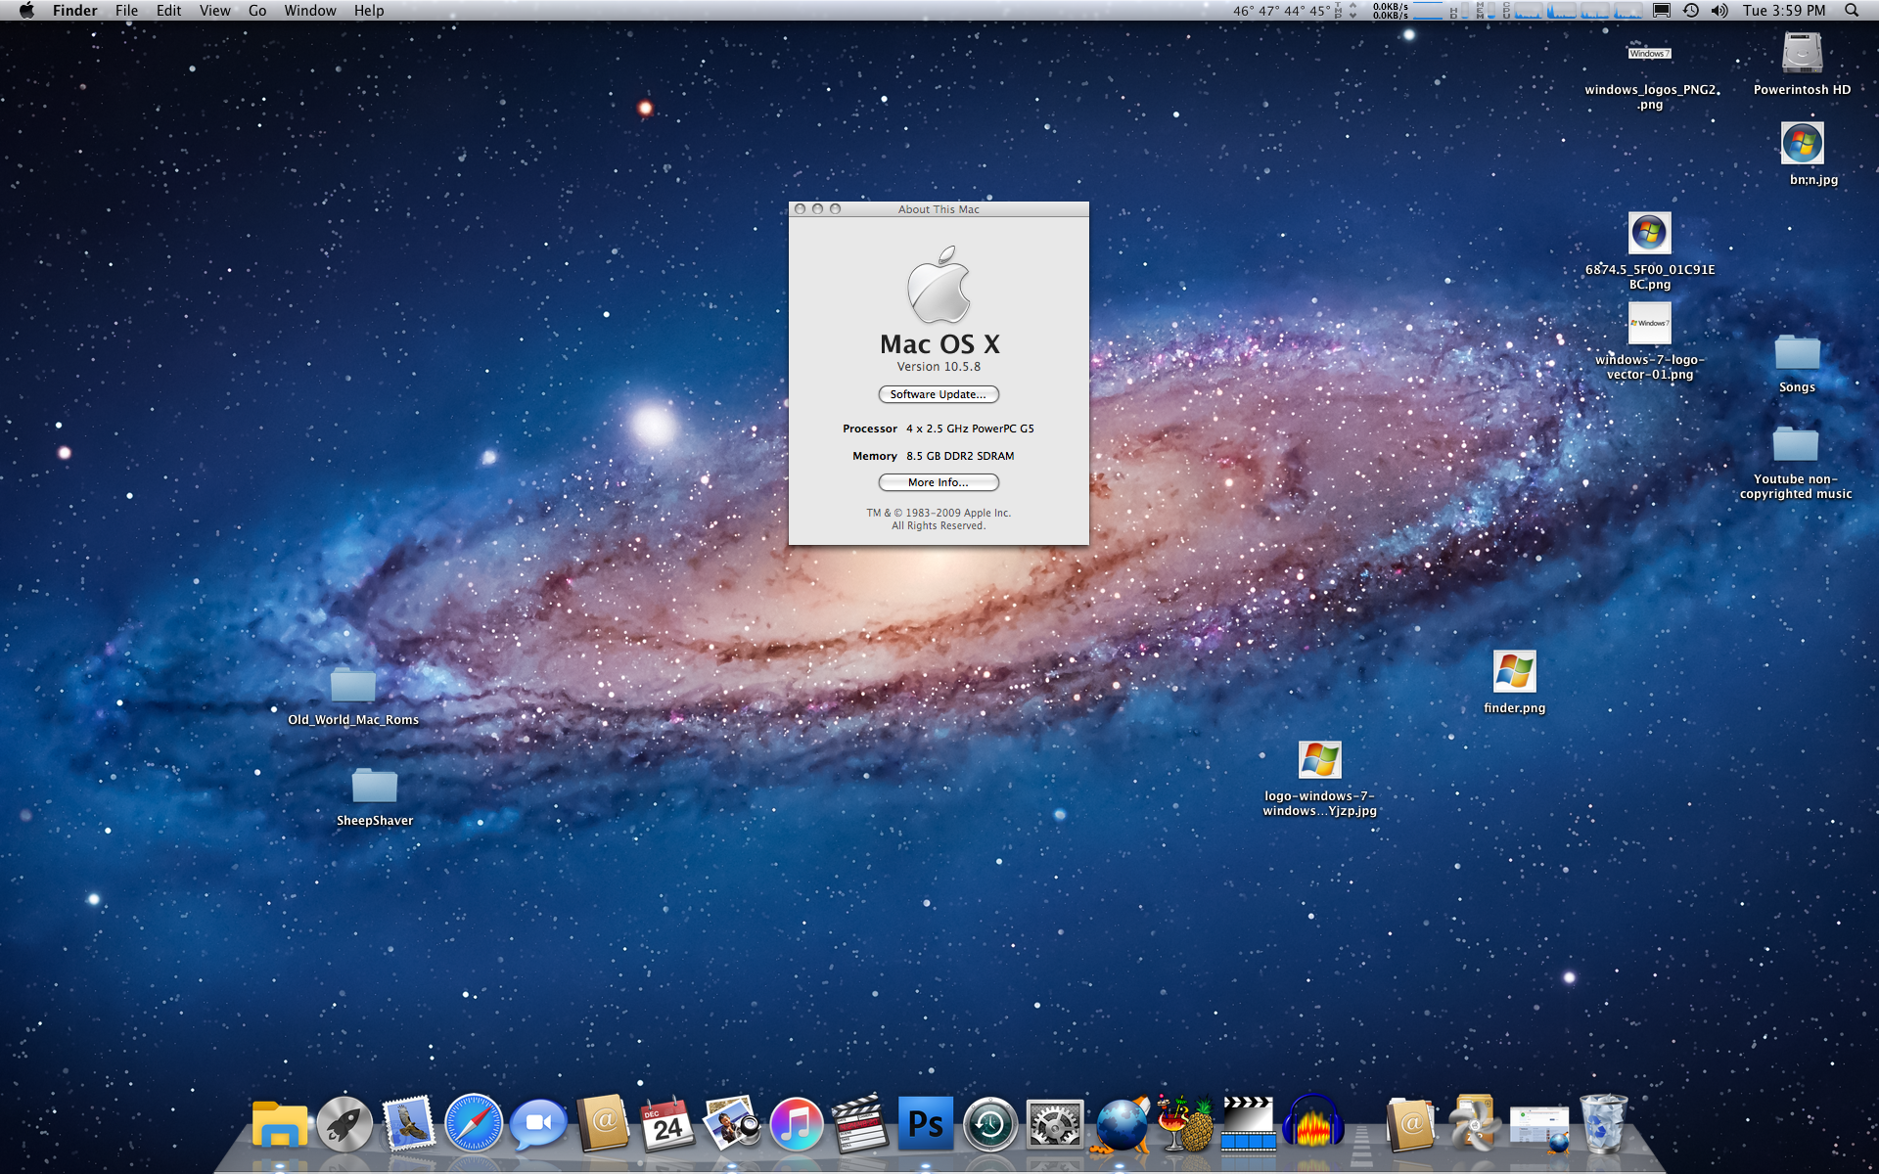Select windows_logos_PNG2.png file

[x=1650, y=54]
